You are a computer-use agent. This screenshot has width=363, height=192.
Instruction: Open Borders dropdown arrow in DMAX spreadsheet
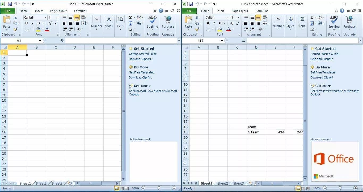point(212,29)
